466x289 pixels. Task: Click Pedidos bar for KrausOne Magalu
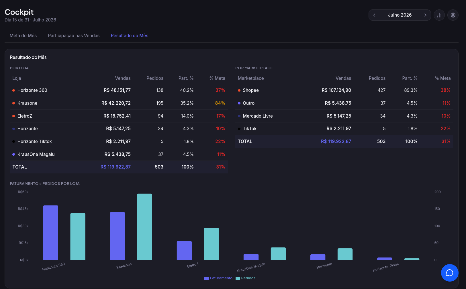coord(278,254)
